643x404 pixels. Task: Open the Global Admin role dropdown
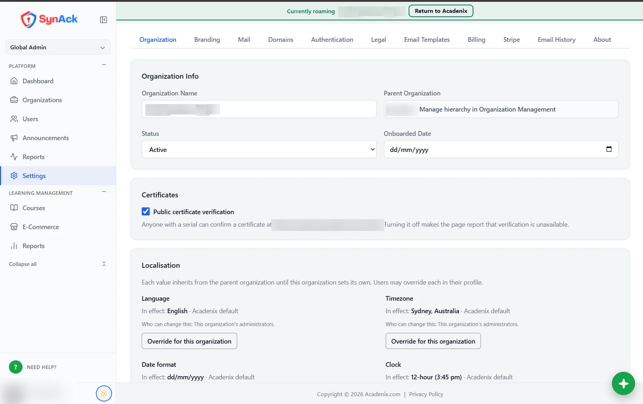(58, 47)
